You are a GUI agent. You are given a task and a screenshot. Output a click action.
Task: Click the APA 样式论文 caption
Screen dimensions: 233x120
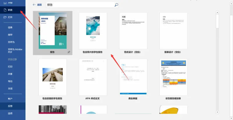coord(92,98)
